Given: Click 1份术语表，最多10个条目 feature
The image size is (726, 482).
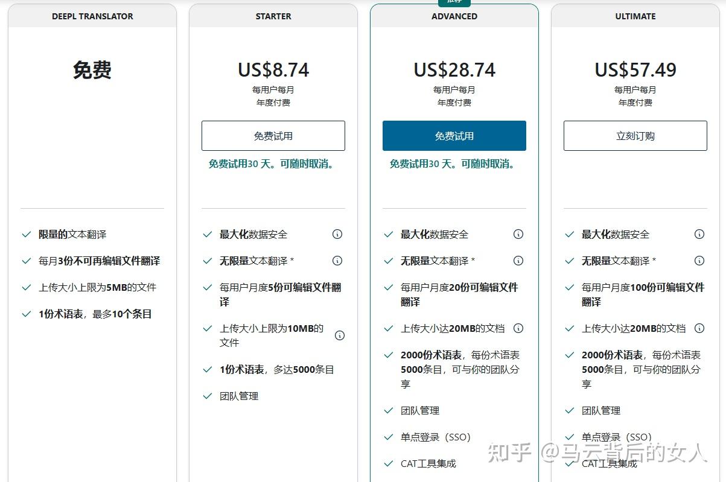Looking at the screenshot, I should pos(95,314).
